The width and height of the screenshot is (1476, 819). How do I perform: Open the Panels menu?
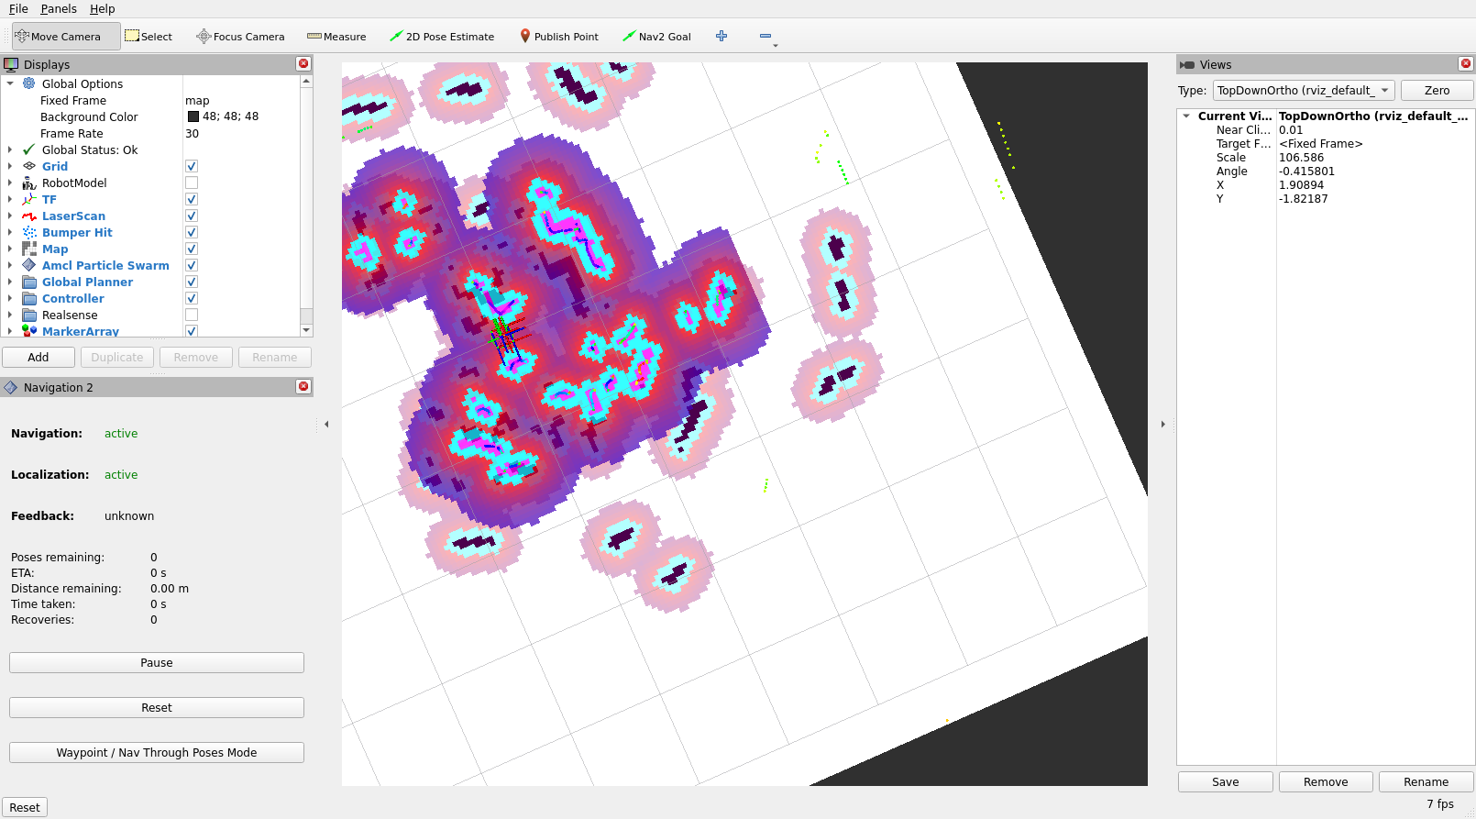click(59, 9)
